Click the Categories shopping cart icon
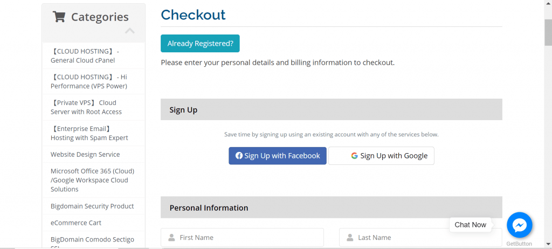Viewport: 552px width, 249px height. [x=59, y=17]
